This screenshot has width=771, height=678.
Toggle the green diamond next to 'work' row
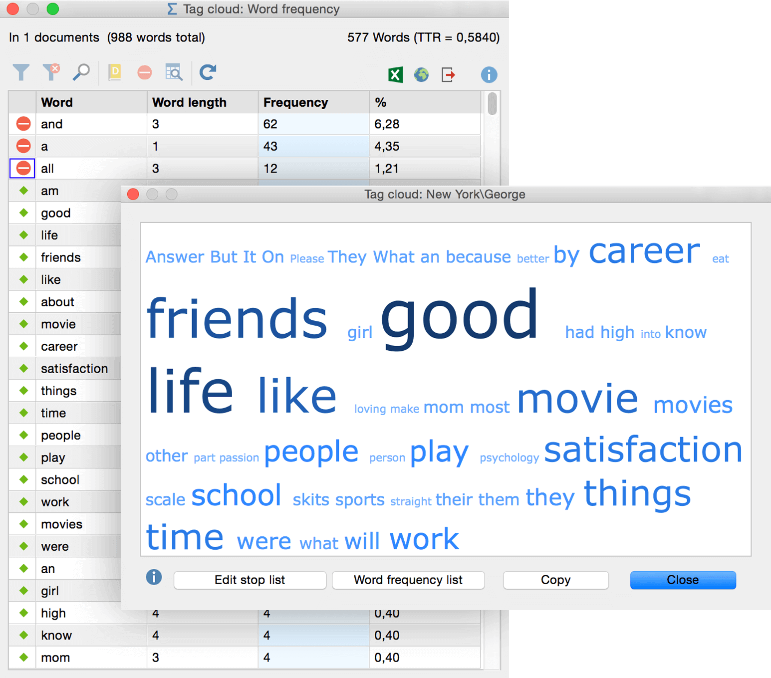coord(23,502)
